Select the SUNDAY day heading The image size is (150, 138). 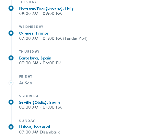(x=27, y=121)
